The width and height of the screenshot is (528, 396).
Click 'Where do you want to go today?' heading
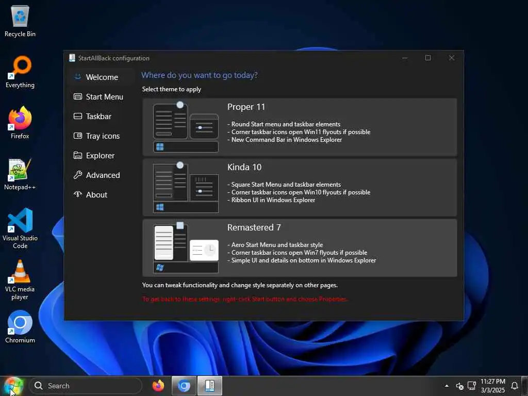click(x=200, y=75)
